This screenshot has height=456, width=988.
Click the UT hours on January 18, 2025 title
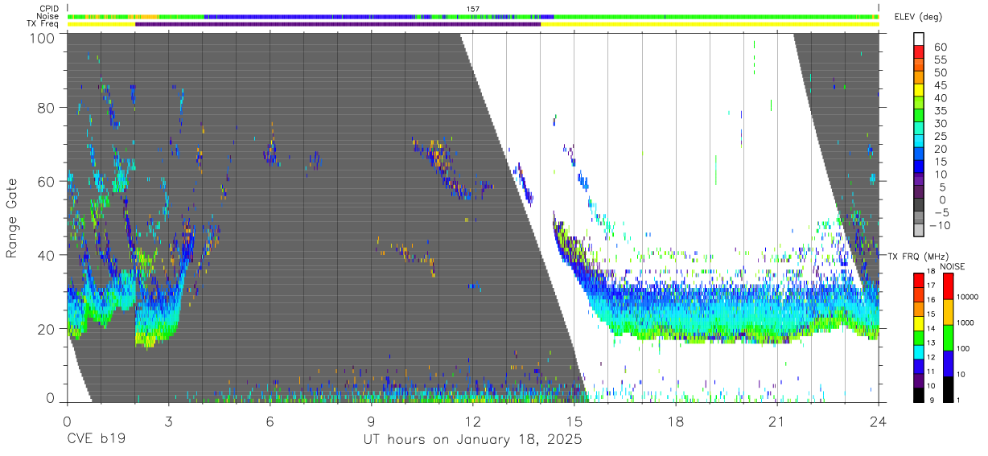[473, 441]
